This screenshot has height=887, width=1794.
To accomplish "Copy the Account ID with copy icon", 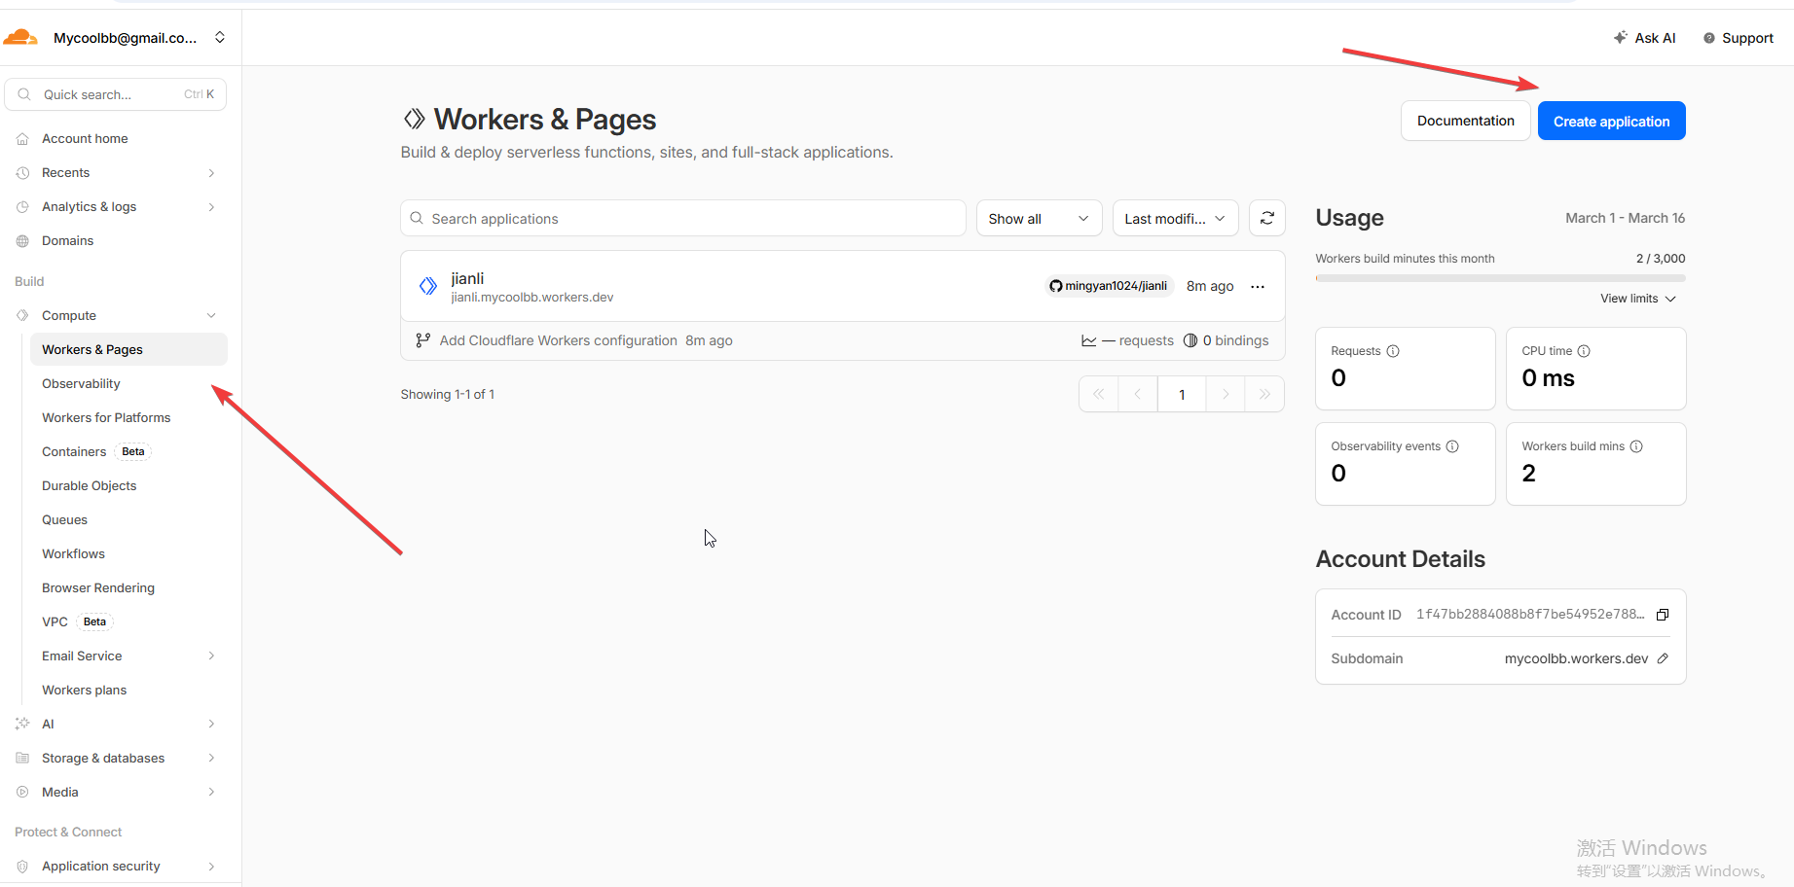I will [1663, 615].
